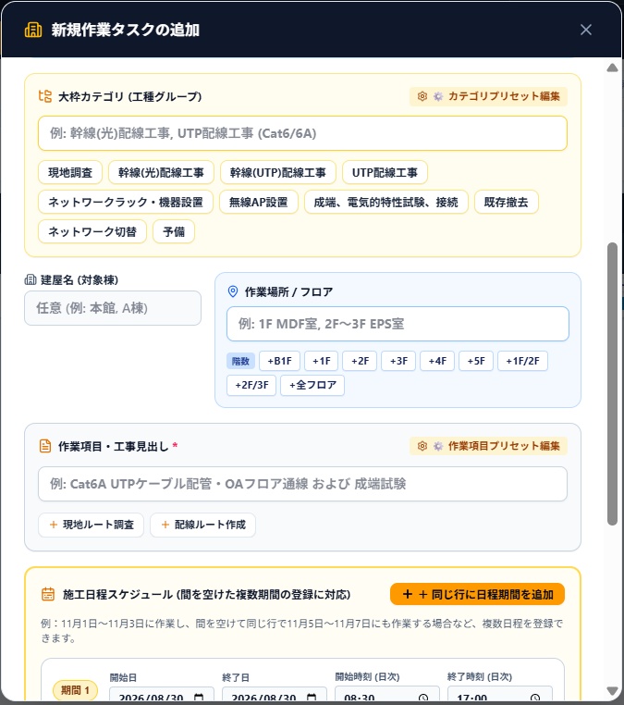The height and width of the screenshot is (705, 624).
Task: Click the building icon beside 建屋名
Action: tap(31, 279)
